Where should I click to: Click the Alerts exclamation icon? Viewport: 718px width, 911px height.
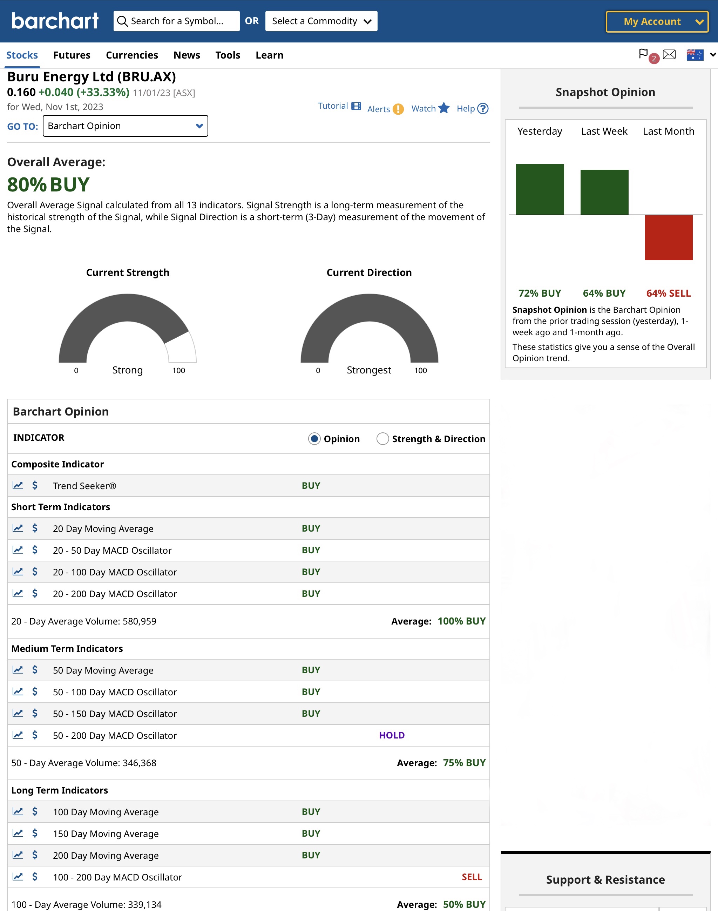(x=398, y=109)
